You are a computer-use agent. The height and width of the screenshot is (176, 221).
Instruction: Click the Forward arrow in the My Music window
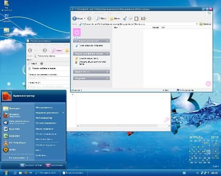(89, 19)
